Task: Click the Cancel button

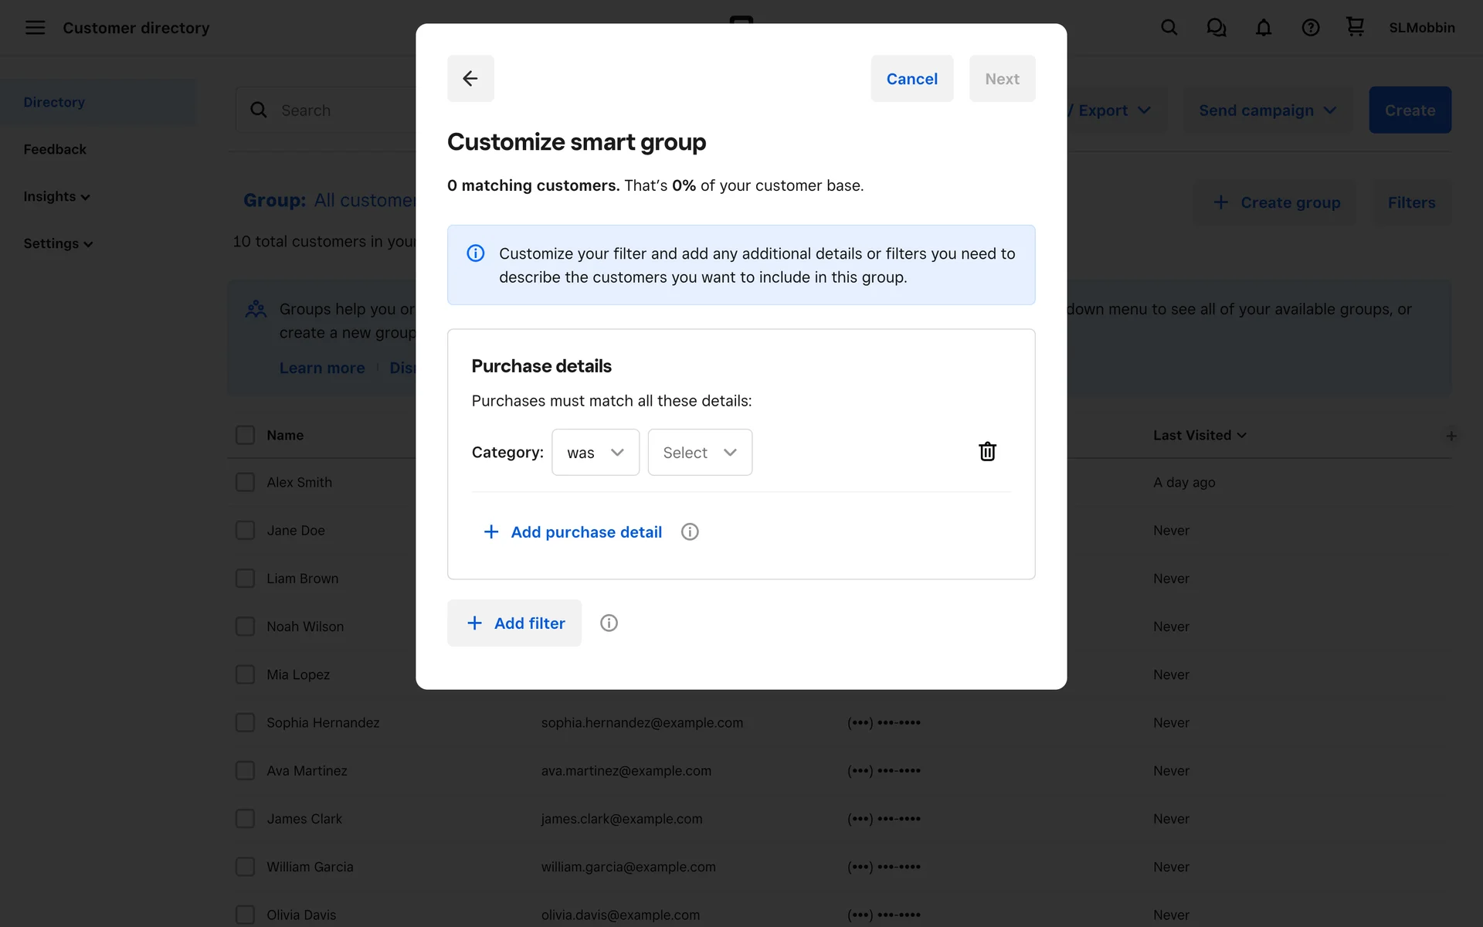Action: click(x=911, y=79)
